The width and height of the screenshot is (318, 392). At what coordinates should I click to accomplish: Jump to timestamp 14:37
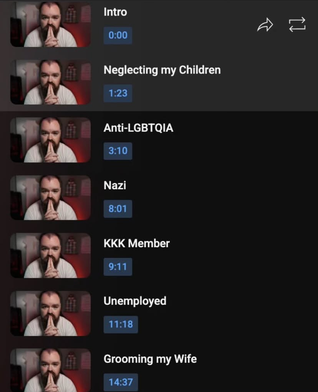pos(121,382)
